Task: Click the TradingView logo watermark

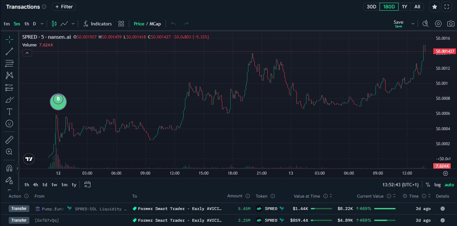Action: click(x=29, y=159)
